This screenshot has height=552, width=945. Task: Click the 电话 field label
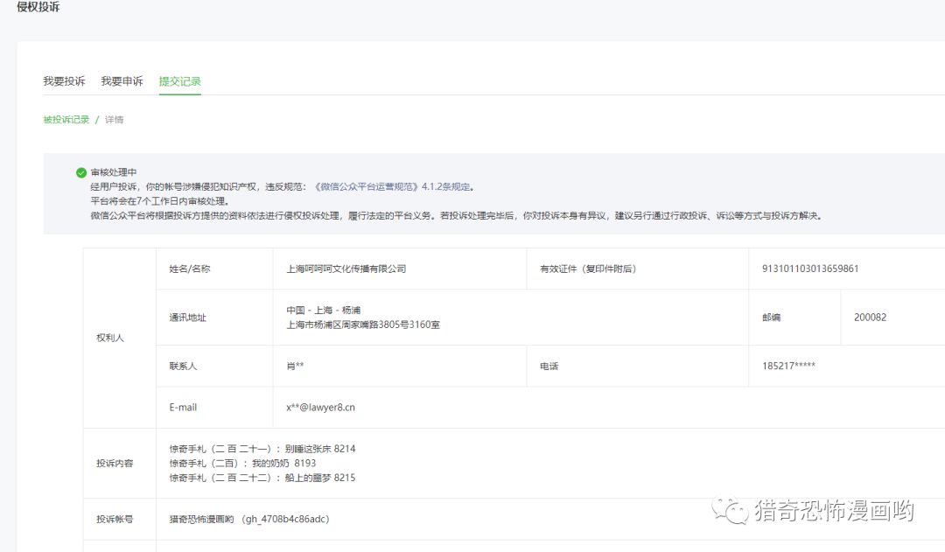coord(549,367)
